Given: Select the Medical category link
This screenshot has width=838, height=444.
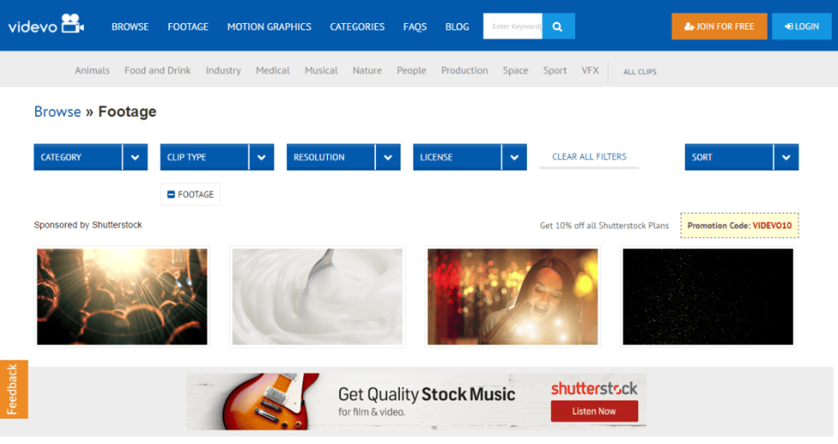Looking at the screenshot, I should coord(272,71).
